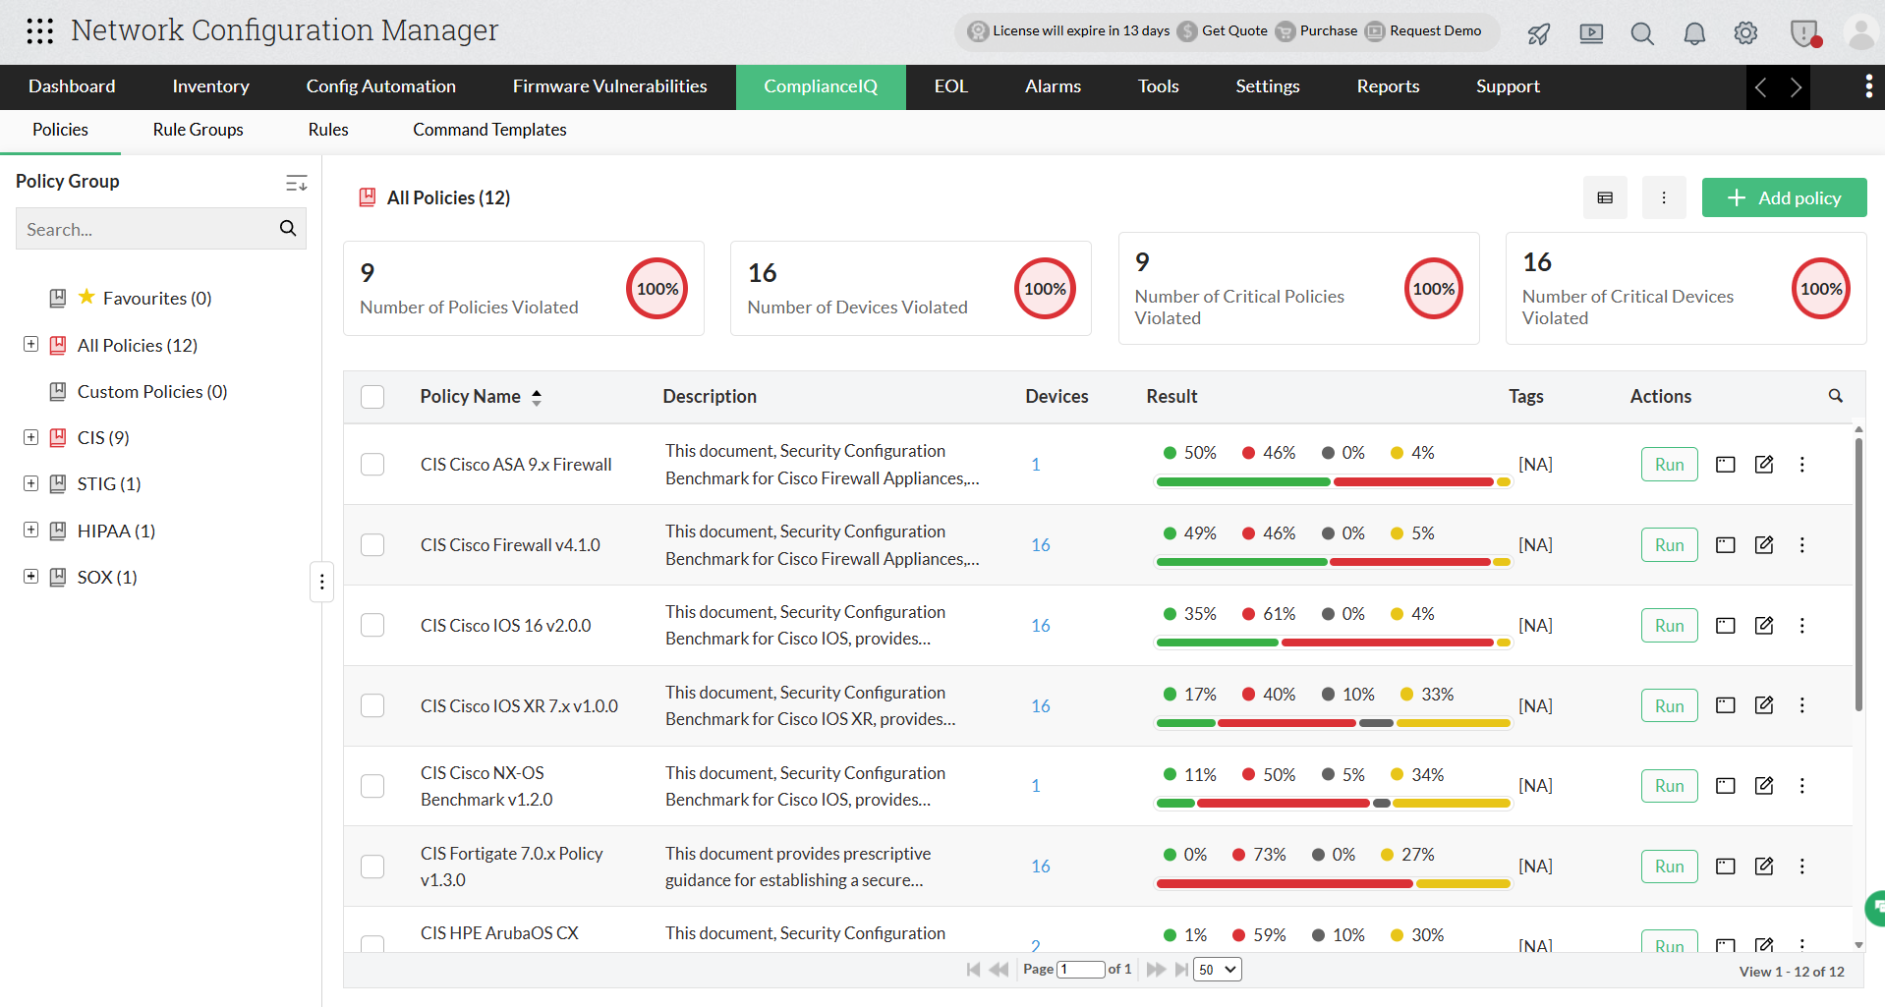Image resolution: width=1885 pixels, height=1007 pixels.
Task: Click the Add policy button
Action: pyautogui.click(x=1784, y=197)
